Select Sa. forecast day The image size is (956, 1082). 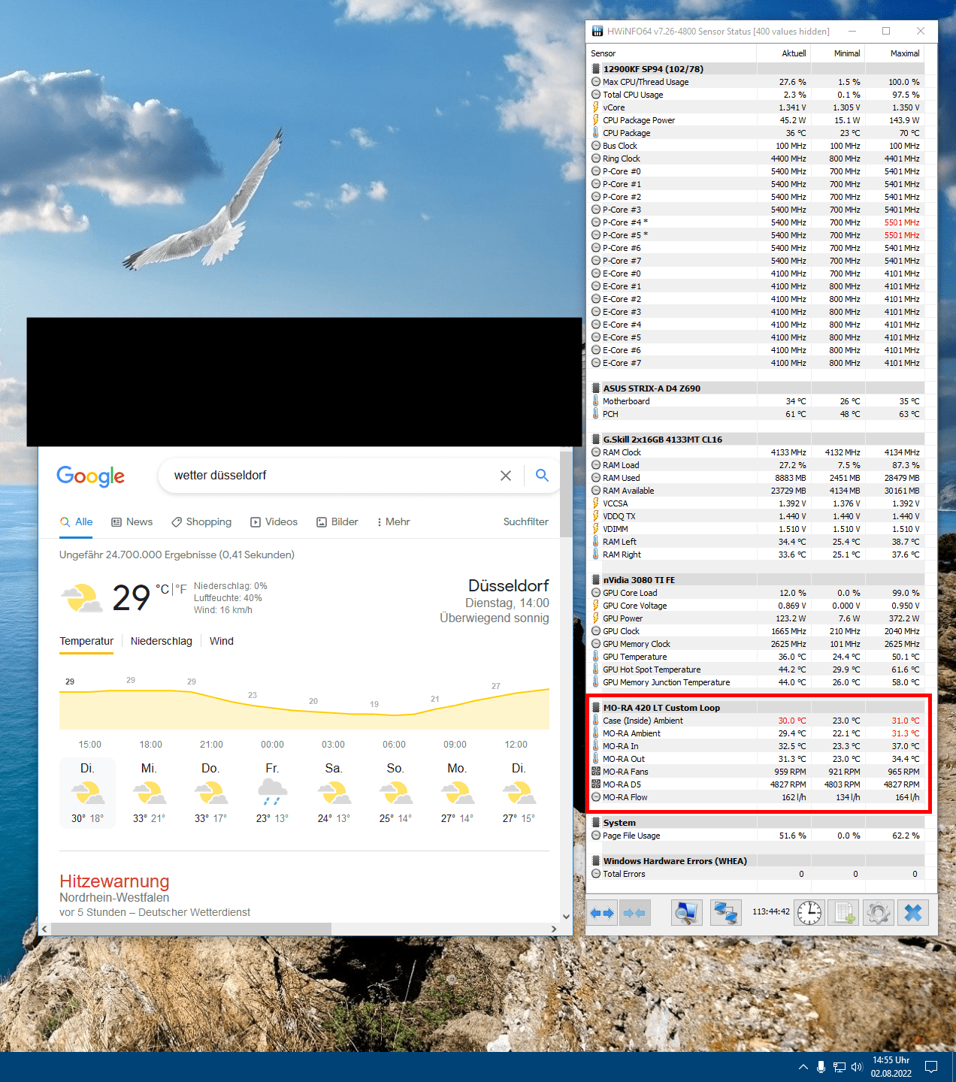pyautogui.click(x=334, y=793)
